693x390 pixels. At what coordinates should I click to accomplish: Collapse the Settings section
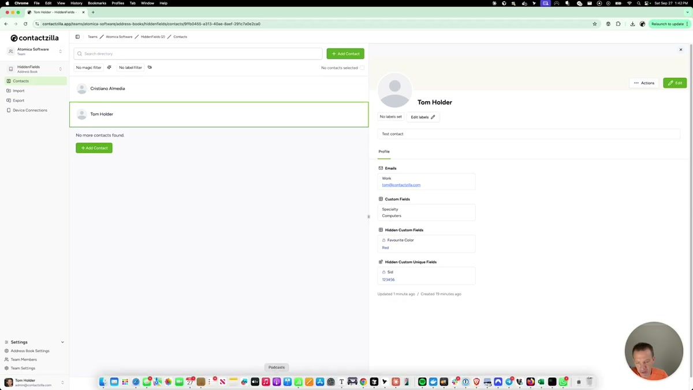[62, 342]
